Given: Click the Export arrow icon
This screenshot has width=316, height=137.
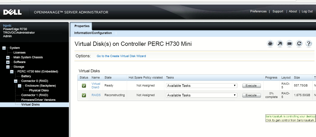Looking at the screenshot, I should coord(280,44).
